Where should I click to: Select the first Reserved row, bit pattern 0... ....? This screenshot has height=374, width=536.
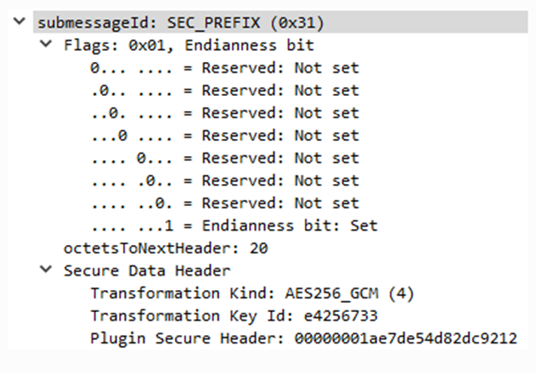(224, 68)
